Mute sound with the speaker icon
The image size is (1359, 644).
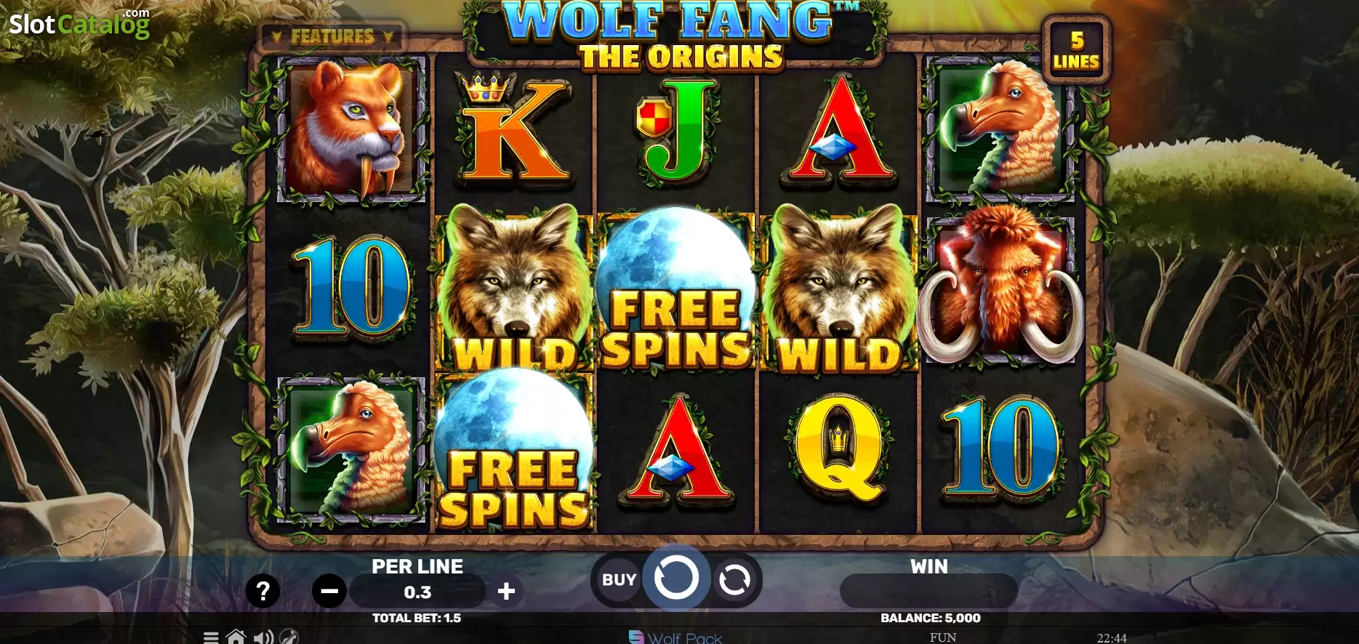(x=263, y=637)
